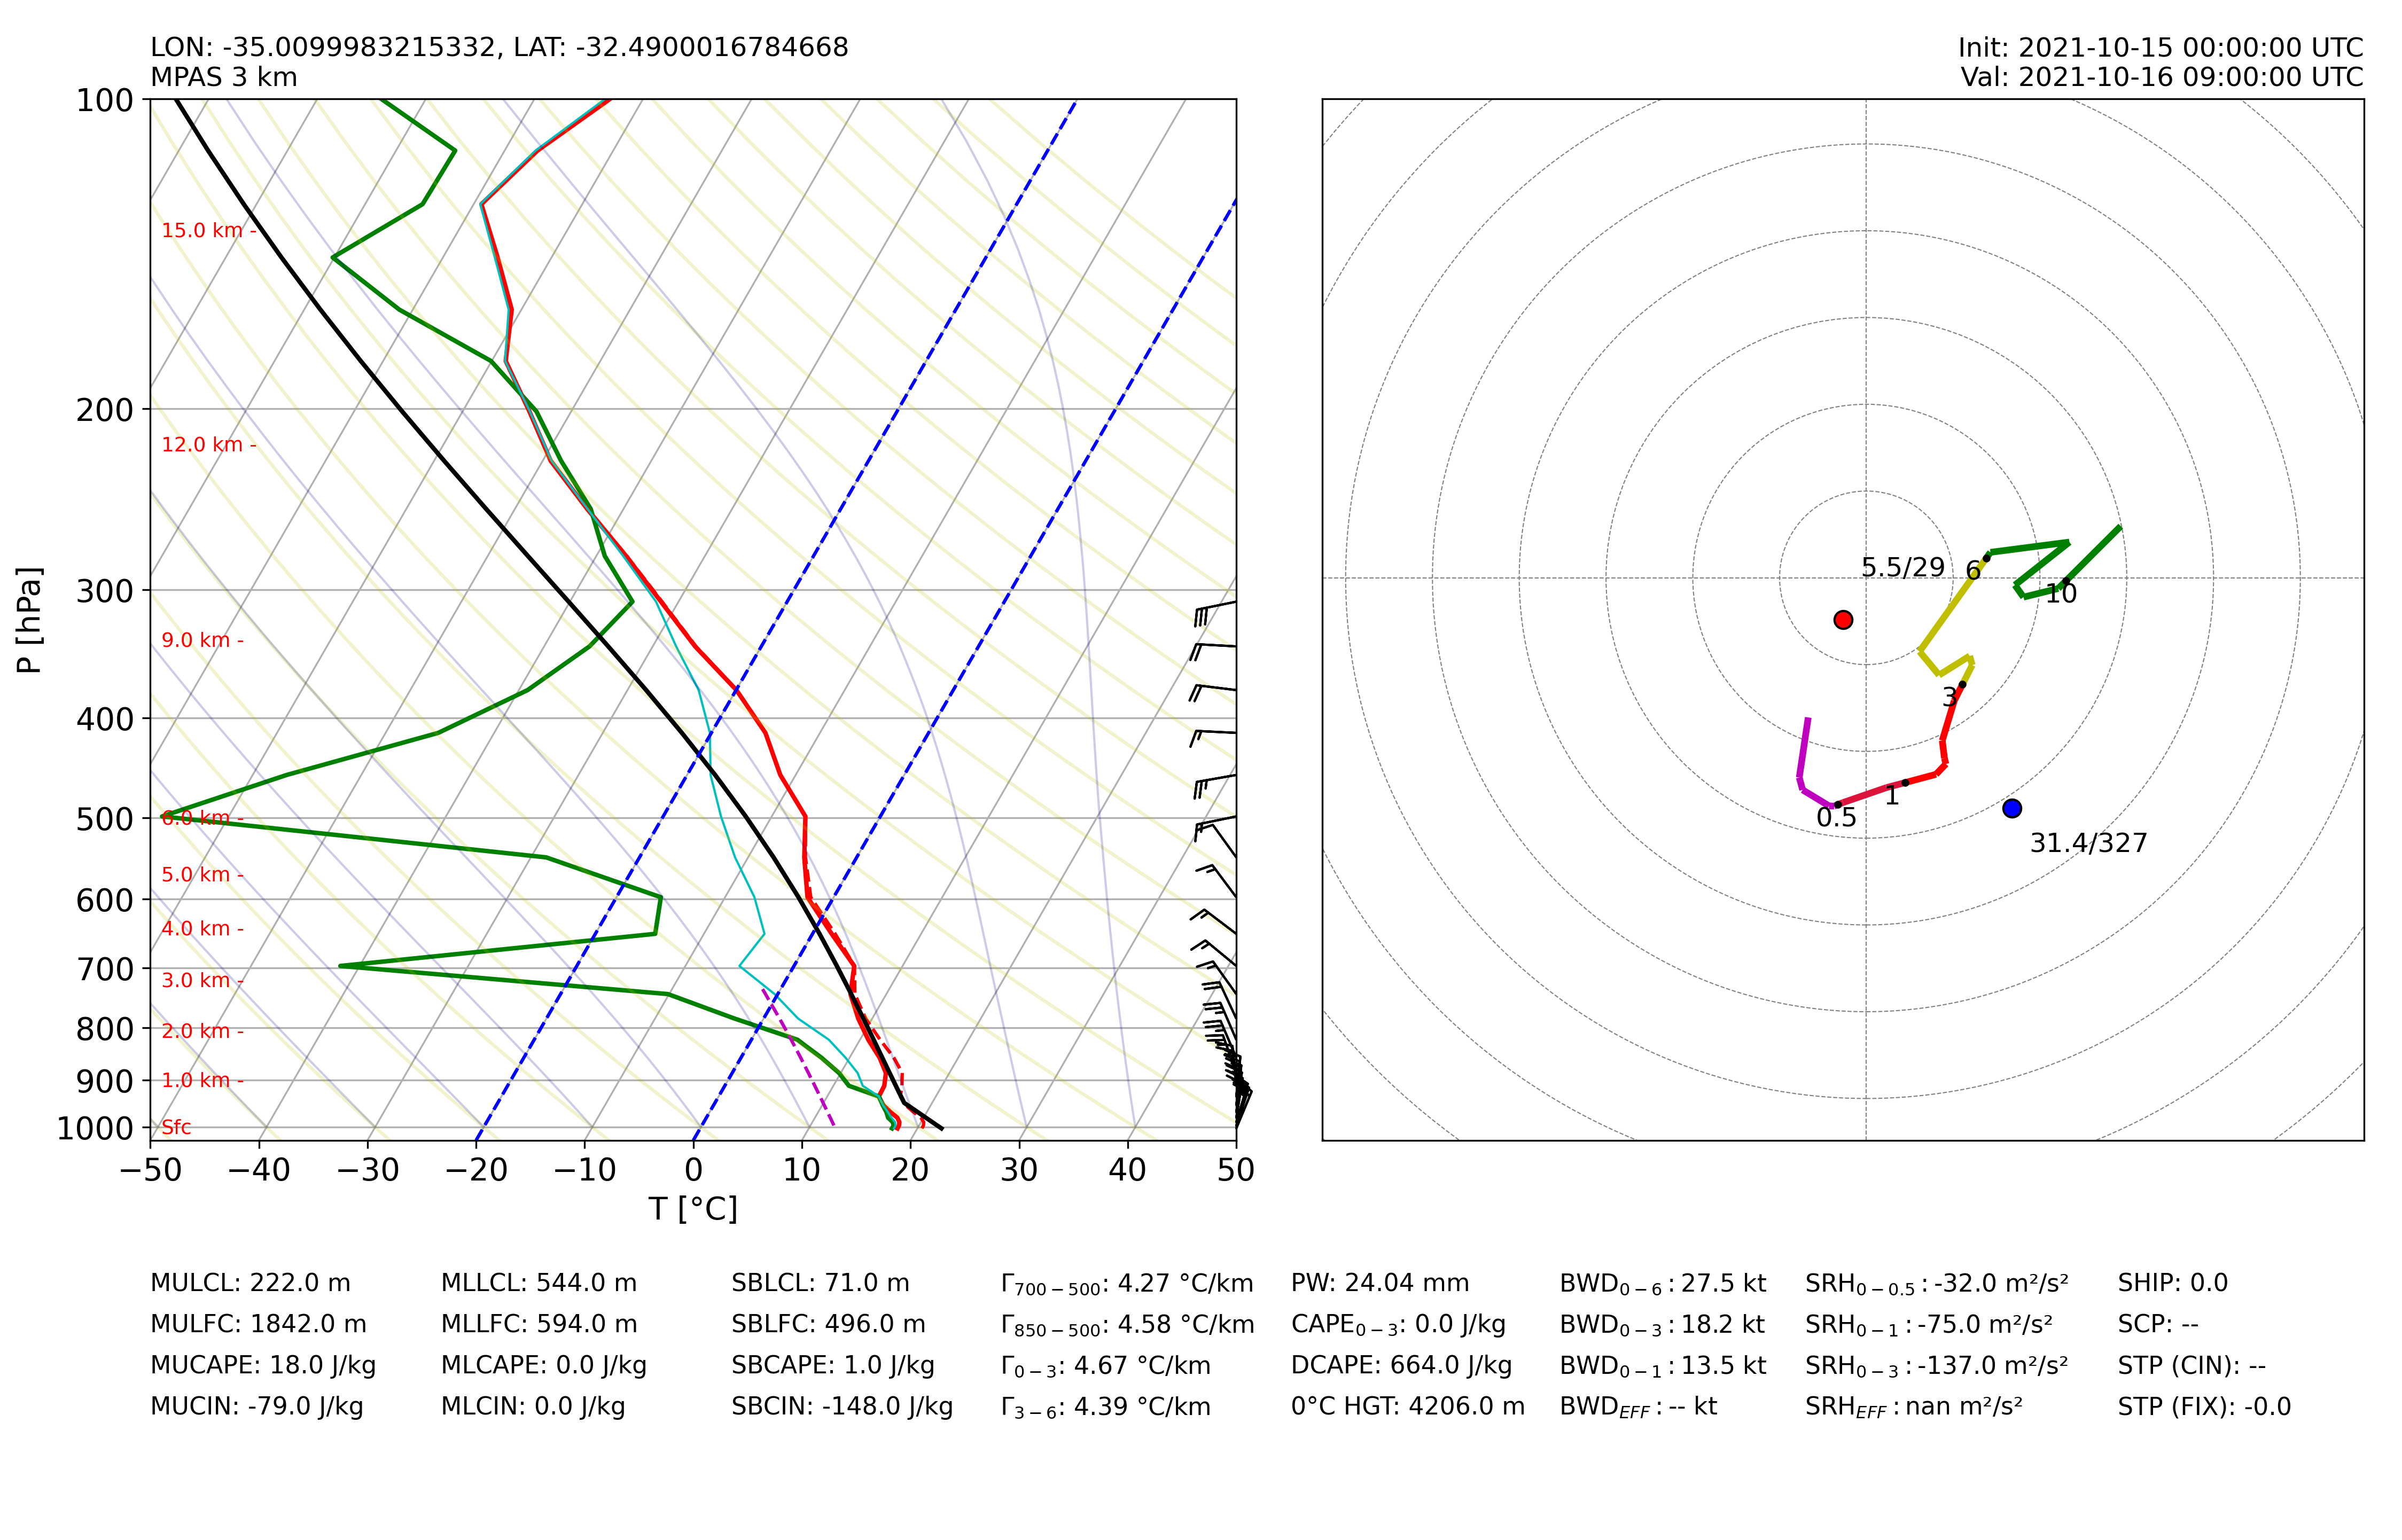The width and height of the screenshot is (2402, 1540).
Task: Click the 0.5 km hodograph marker label
Action: [1836, 818]
